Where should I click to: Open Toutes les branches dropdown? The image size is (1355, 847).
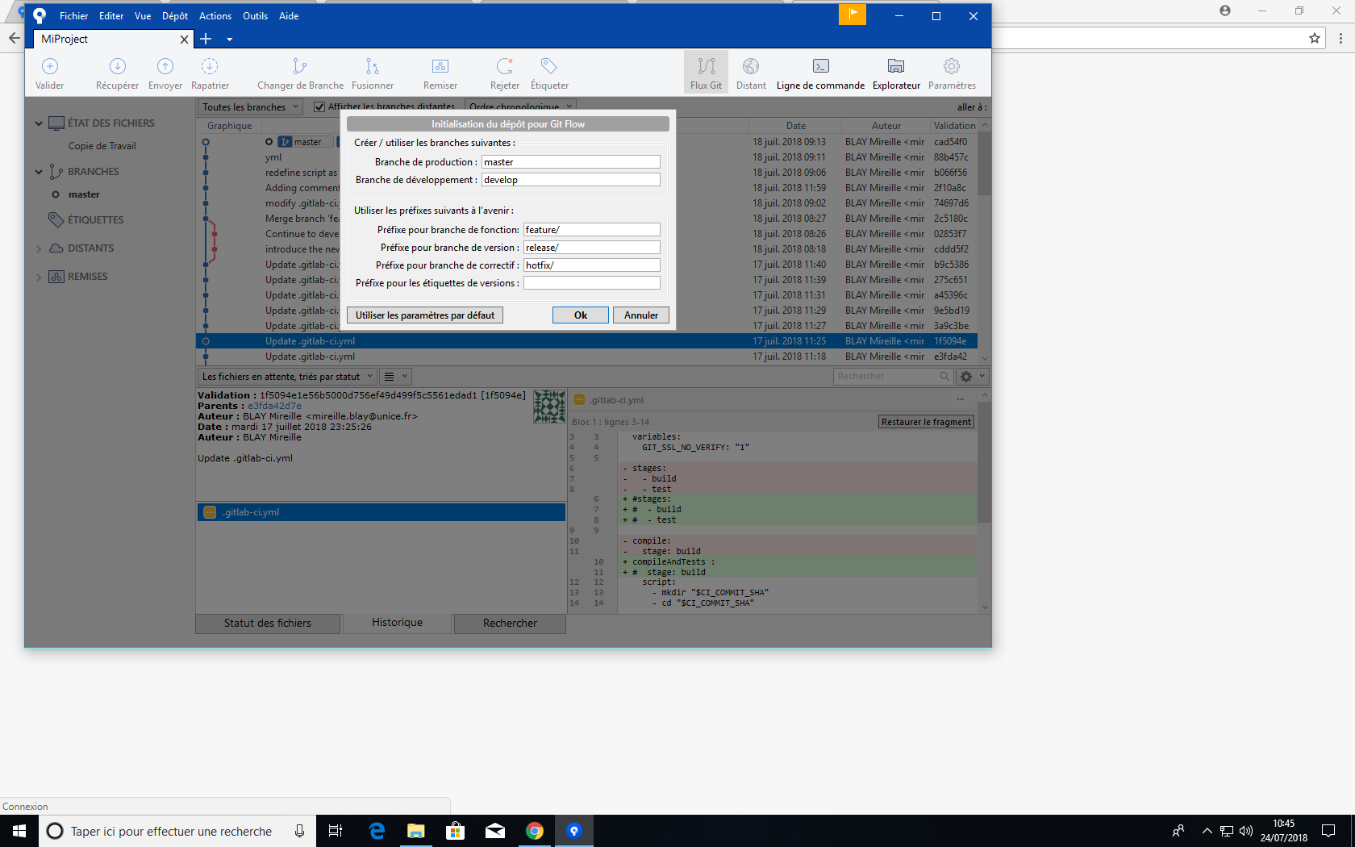[x=250, y=106]
